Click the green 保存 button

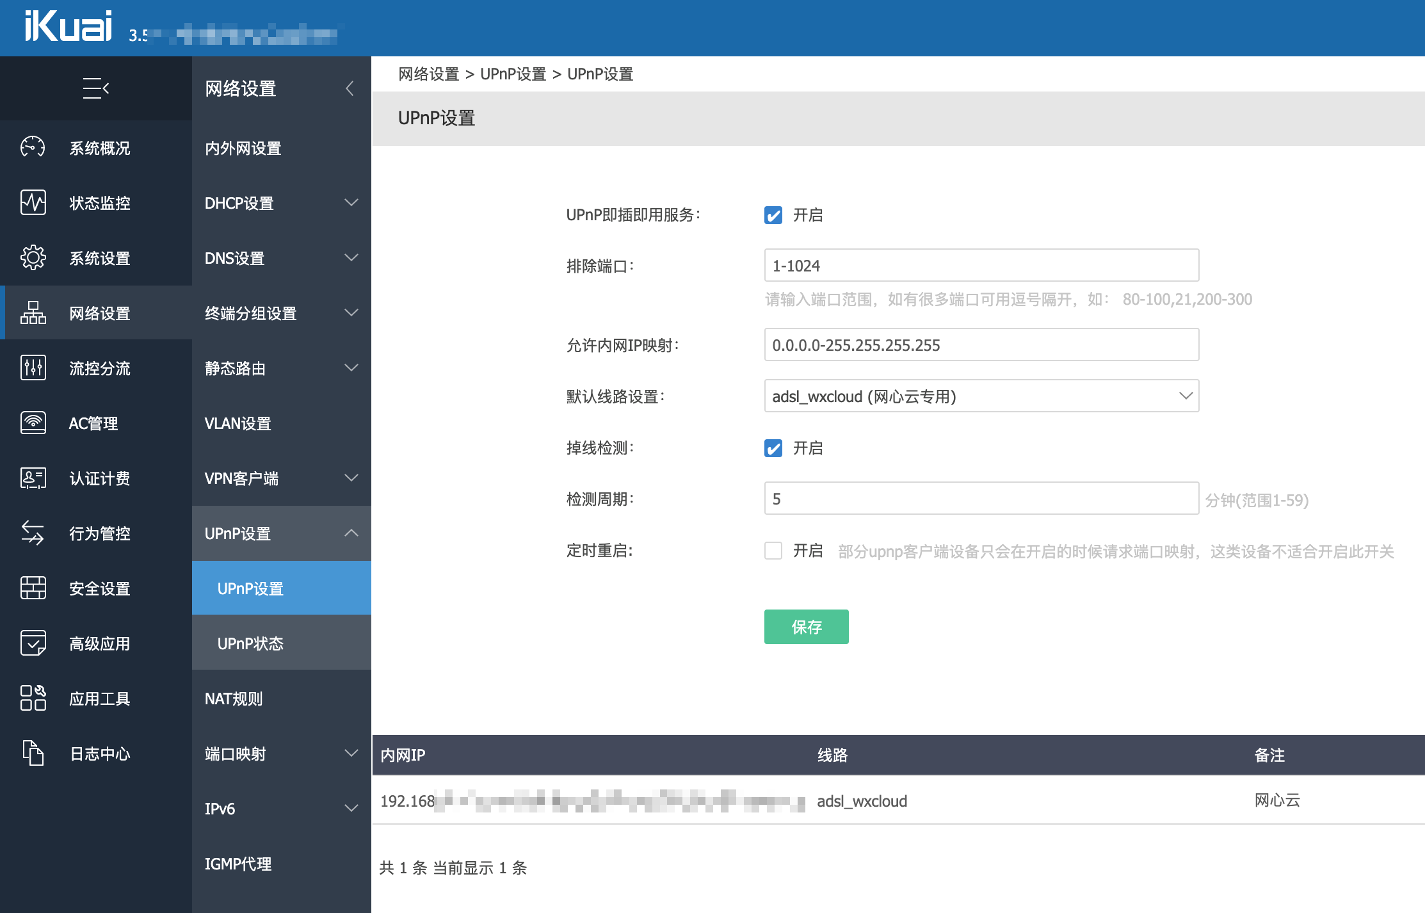806,627
